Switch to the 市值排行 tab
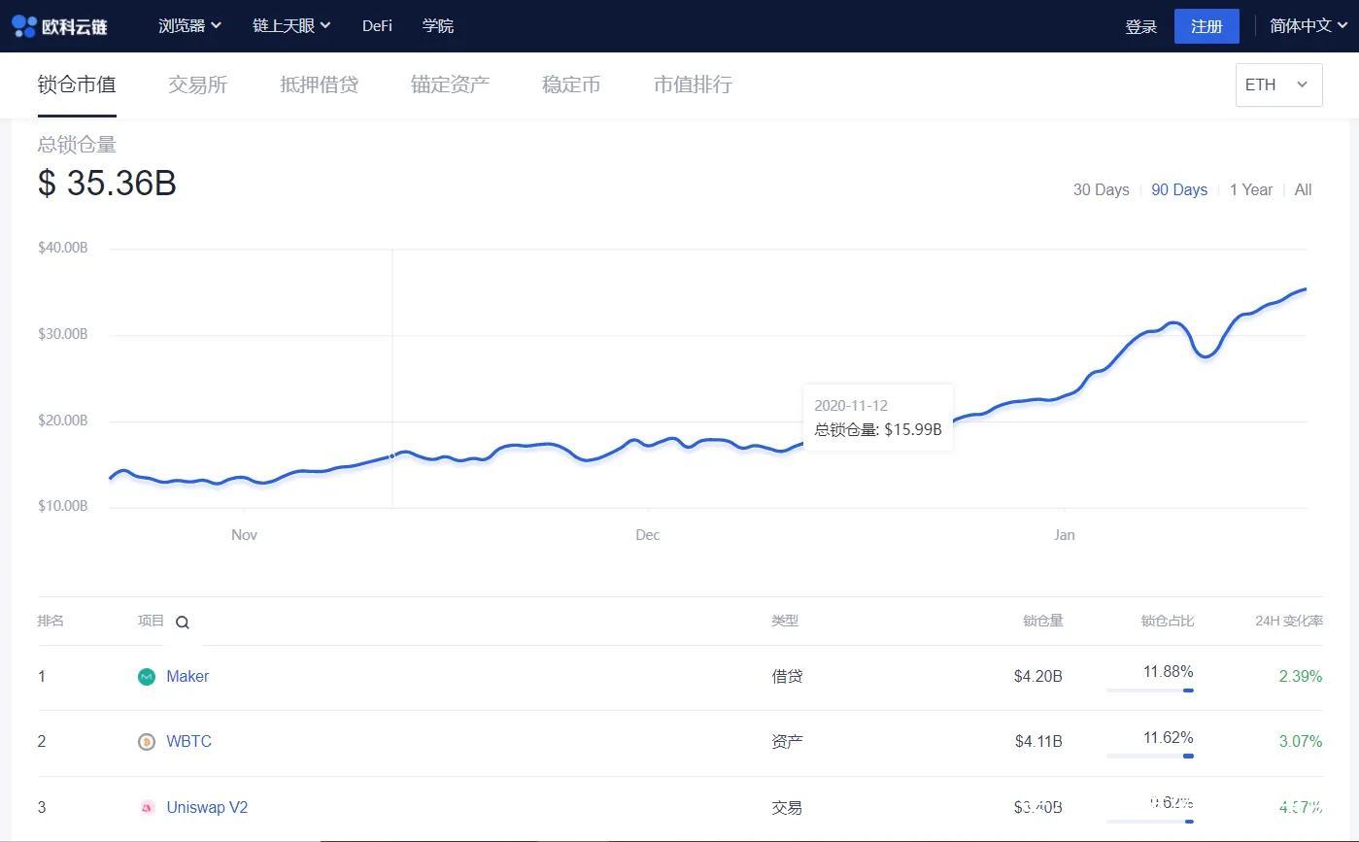The height and width of the screenshot is (842, 1359). [693, 84]
